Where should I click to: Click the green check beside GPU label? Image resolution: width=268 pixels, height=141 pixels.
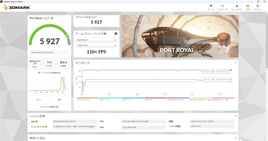click(x=37, y=122)
